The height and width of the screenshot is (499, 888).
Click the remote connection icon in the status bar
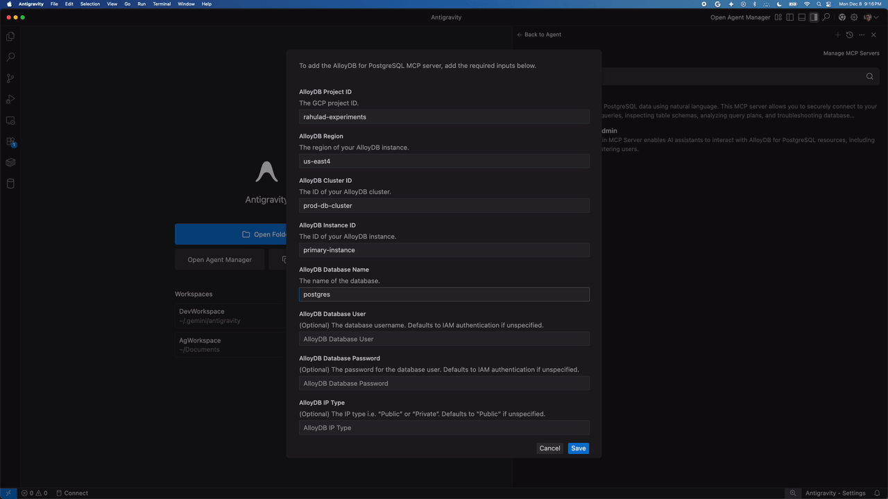point(10,493)
